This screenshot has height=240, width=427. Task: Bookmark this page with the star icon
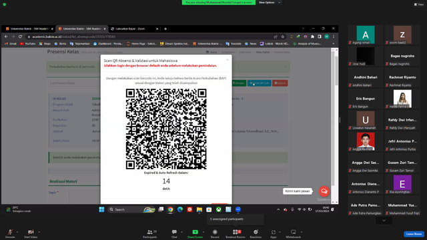(283, 37)
